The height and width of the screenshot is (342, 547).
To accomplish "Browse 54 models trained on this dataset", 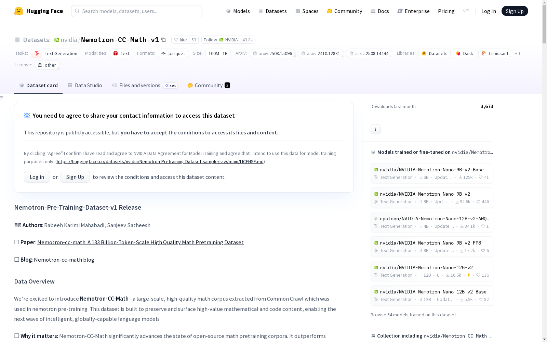I will (x=413, y=315).
